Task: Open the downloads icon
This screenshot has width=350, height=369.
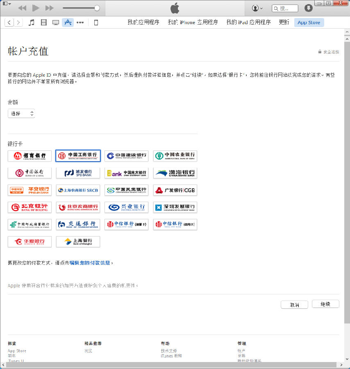Action: click(x=308, y=8)
